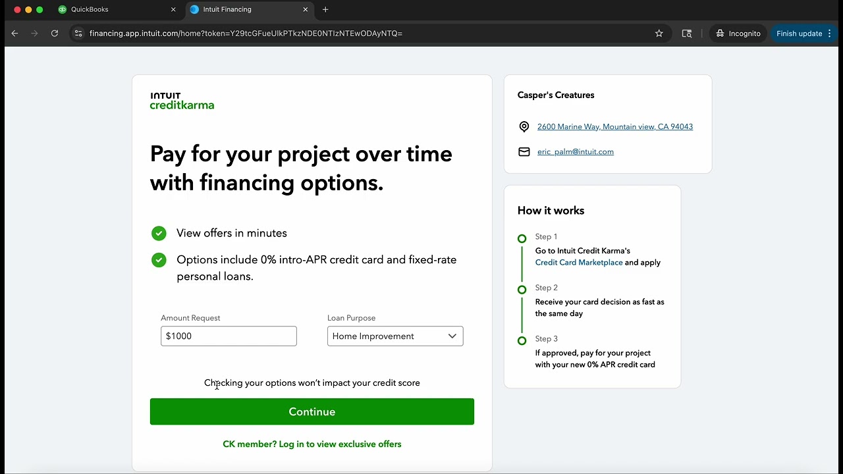Viewport: 843px width, 474px height.
Task: Bookmark this page with star icon
Action: click(x=659, y=34)
